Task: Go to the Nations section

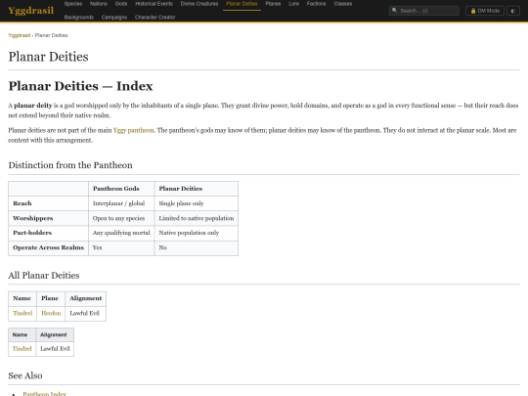Action: coord(99,4)
